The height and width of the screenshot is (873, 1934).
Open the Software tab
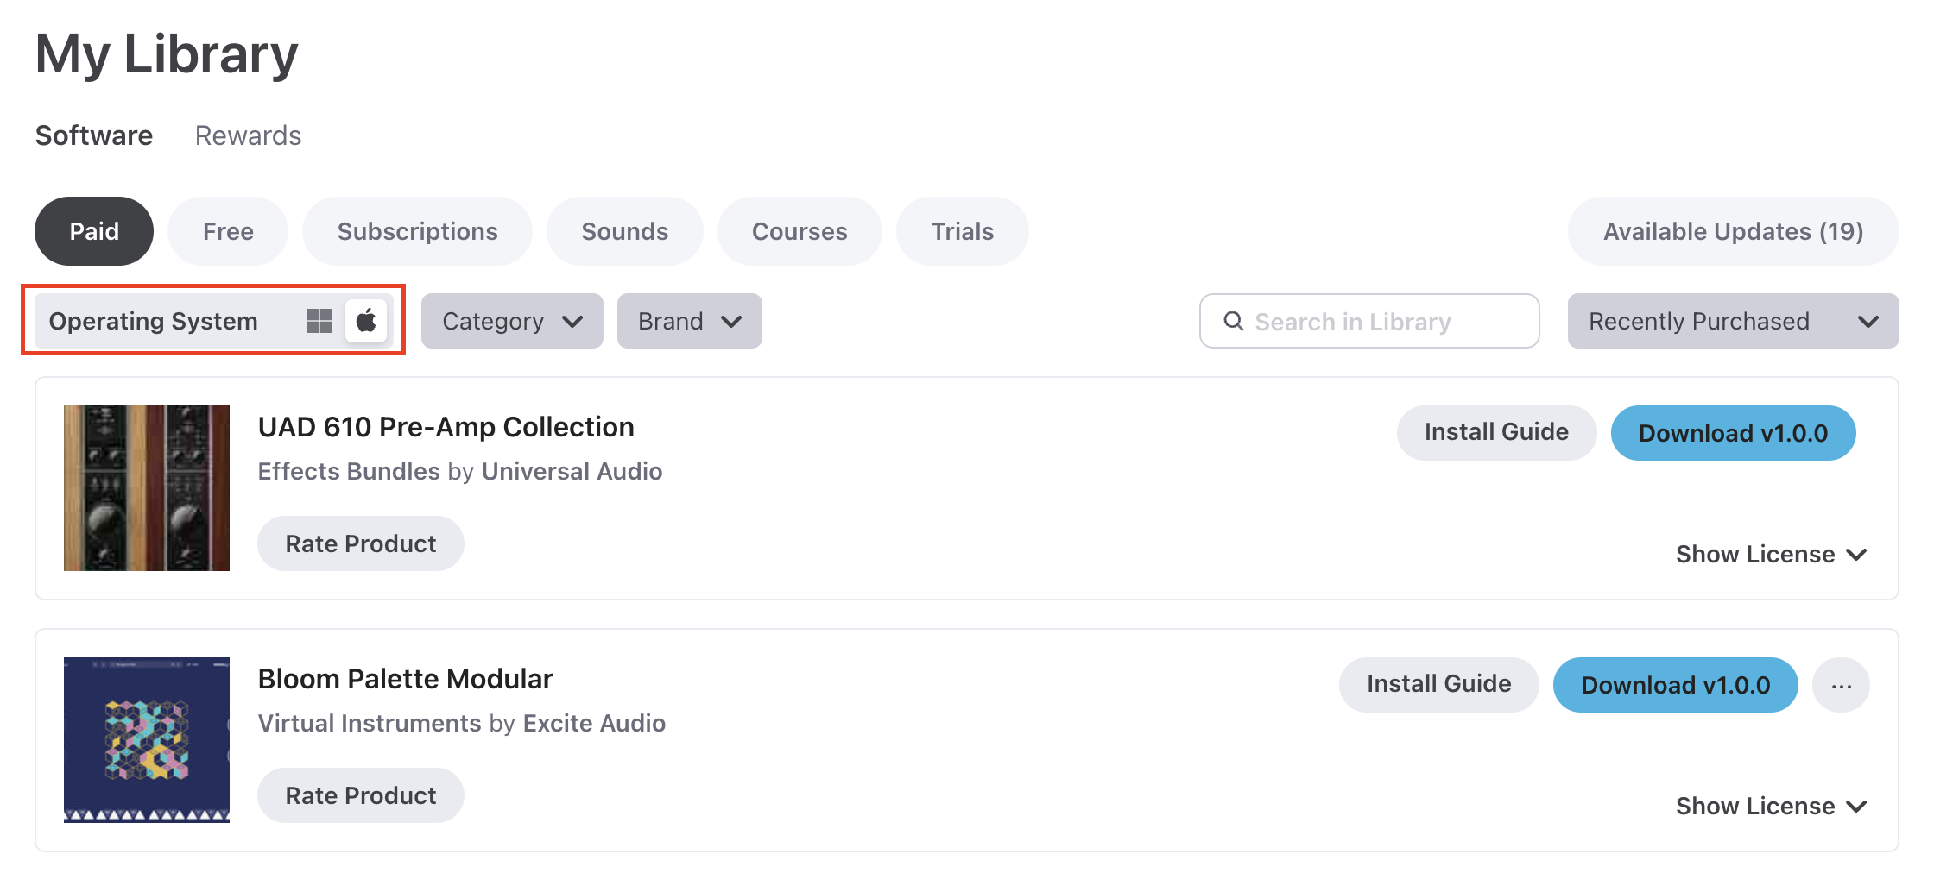pyautogui.click(x=94, y=135)
